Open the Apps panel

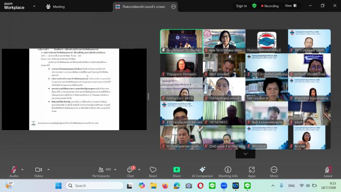[x=252, y=172]
